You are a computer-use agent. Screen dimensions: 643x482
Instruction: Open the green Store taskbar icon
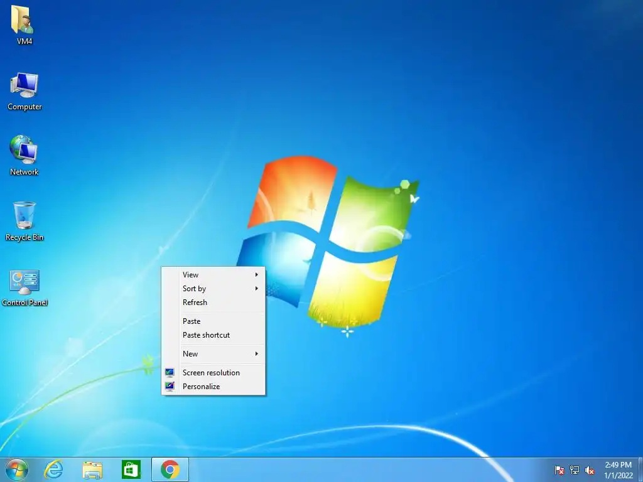131,469
